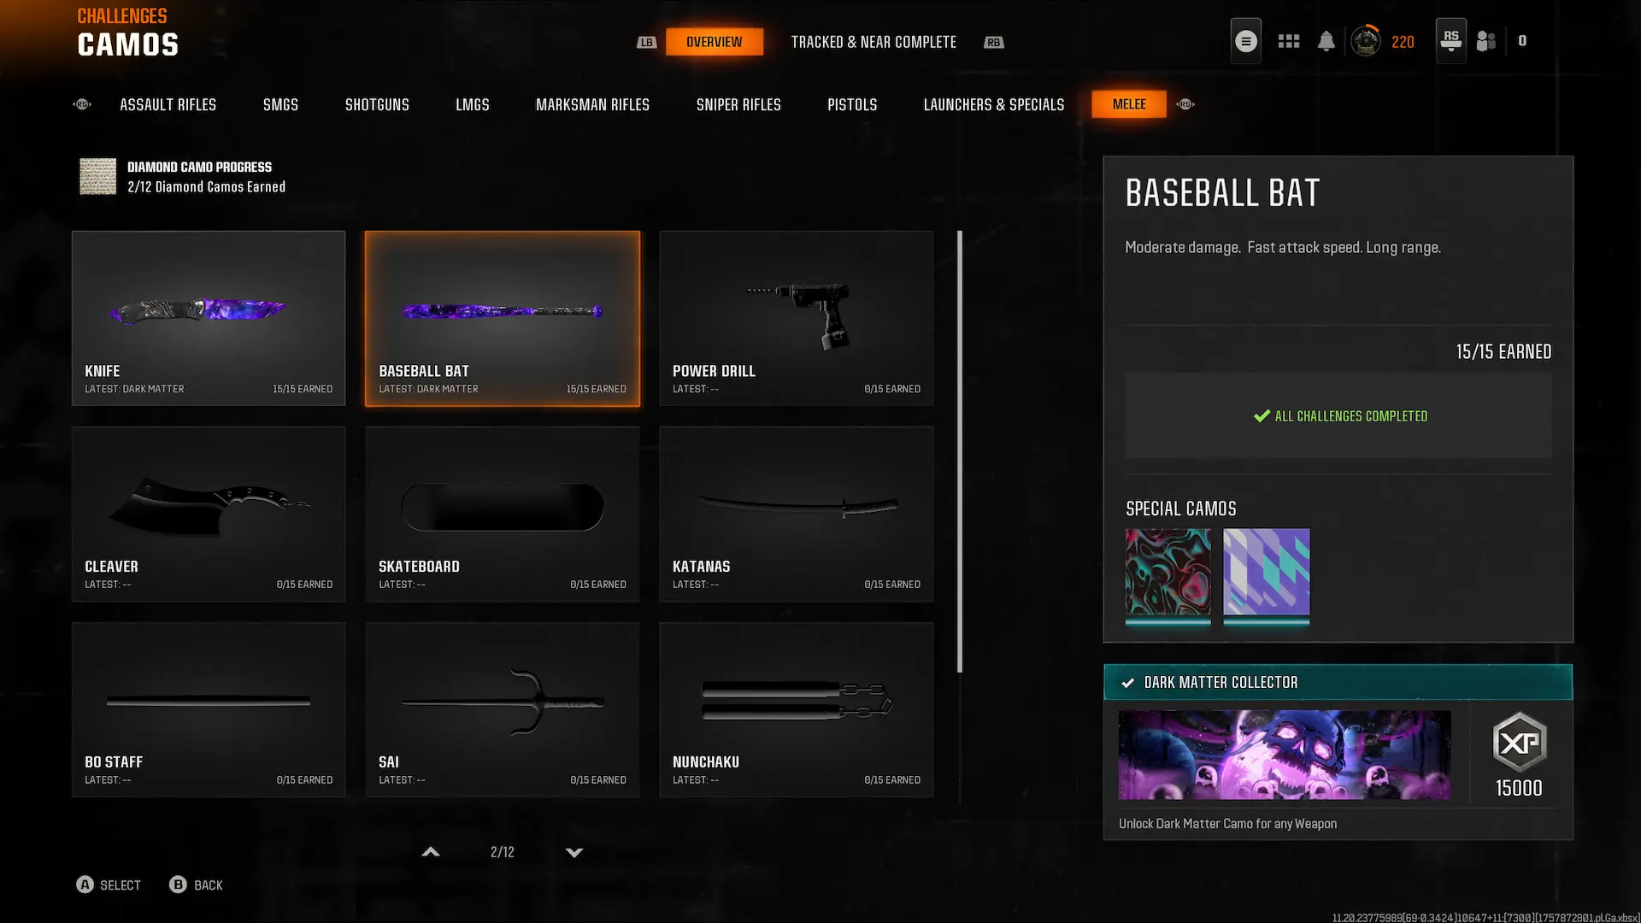Viewport: 1641px width, 923px height.
Task: Click the weapon list vertical scrollbar
Action: (x=960, y=451)
